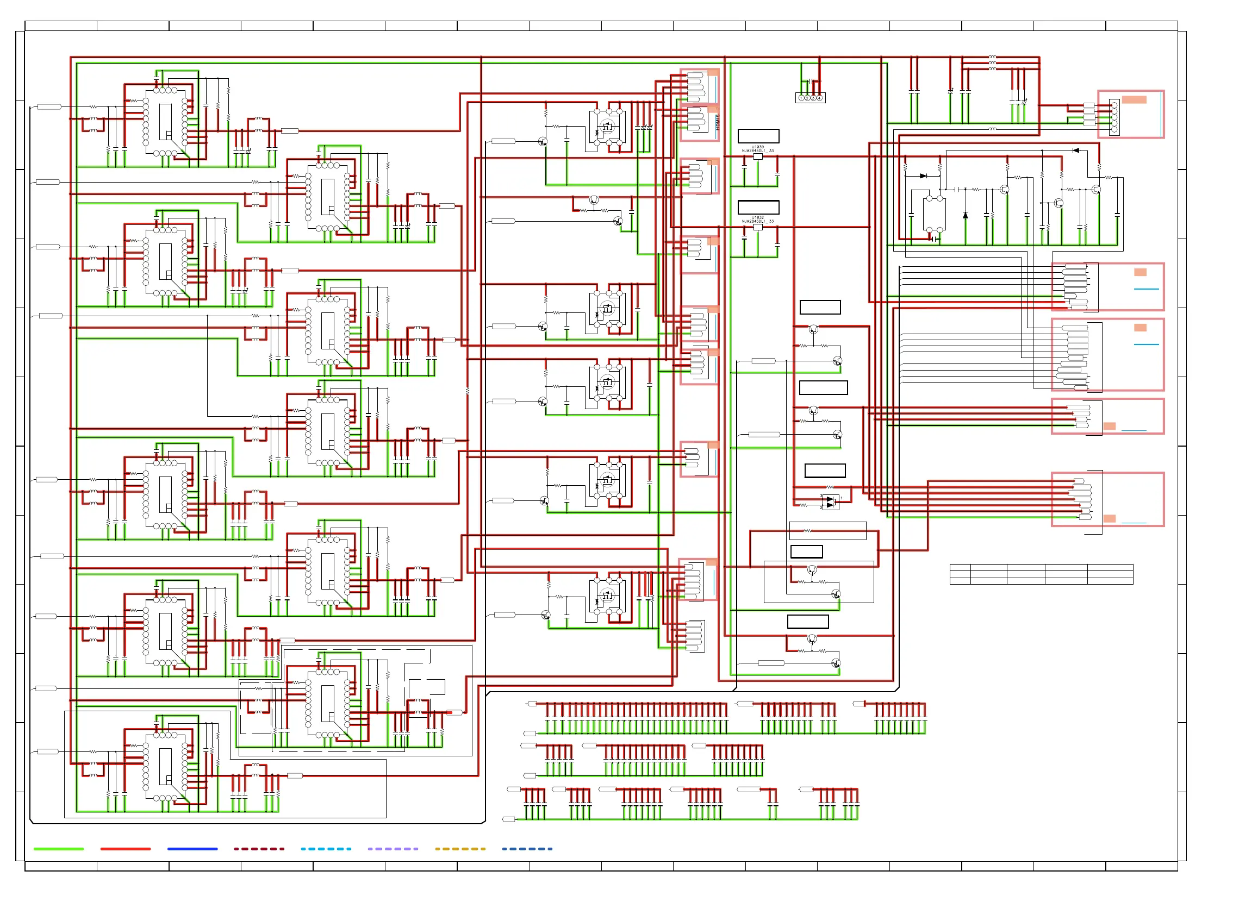The width and height of the screenshot is (1233, 915).
Task: Click the solid blue legend line
Action: 192,849
